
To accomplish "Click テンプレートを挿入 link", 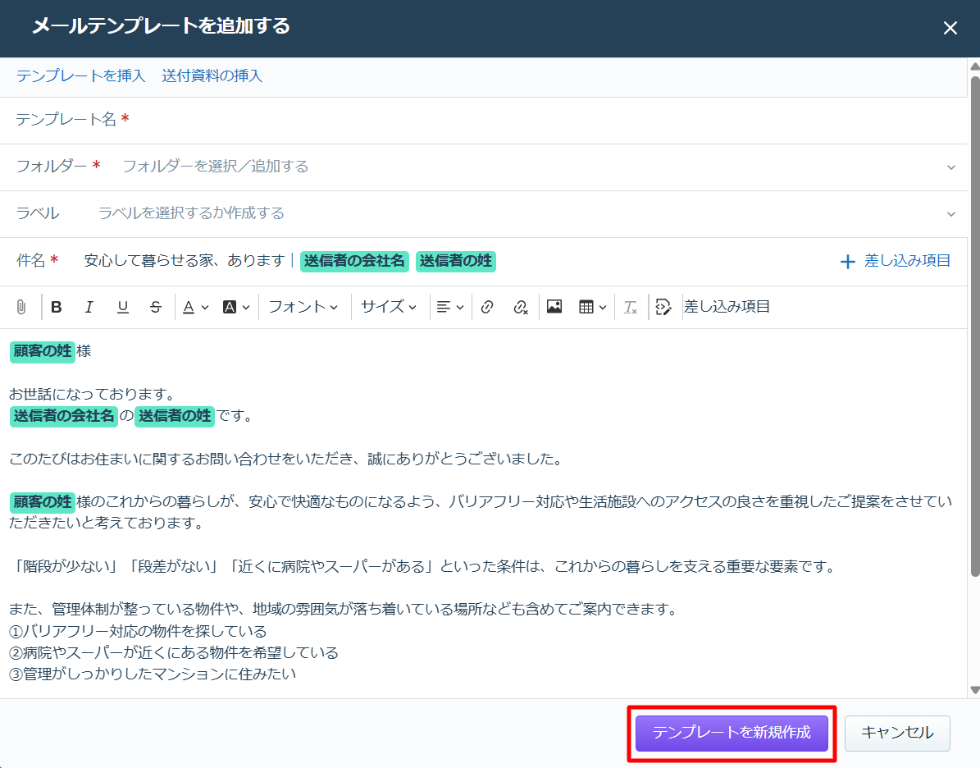I will coord(80,75).
